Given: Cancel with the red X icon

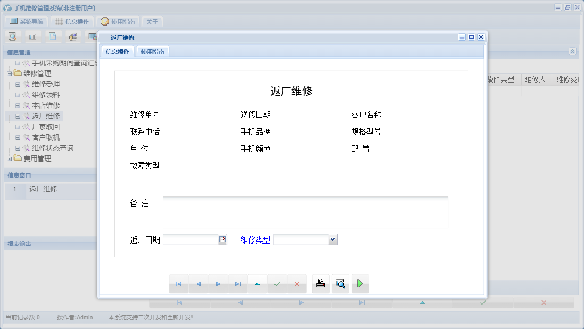Looking at the screenshot, I should tap(297, 284).
